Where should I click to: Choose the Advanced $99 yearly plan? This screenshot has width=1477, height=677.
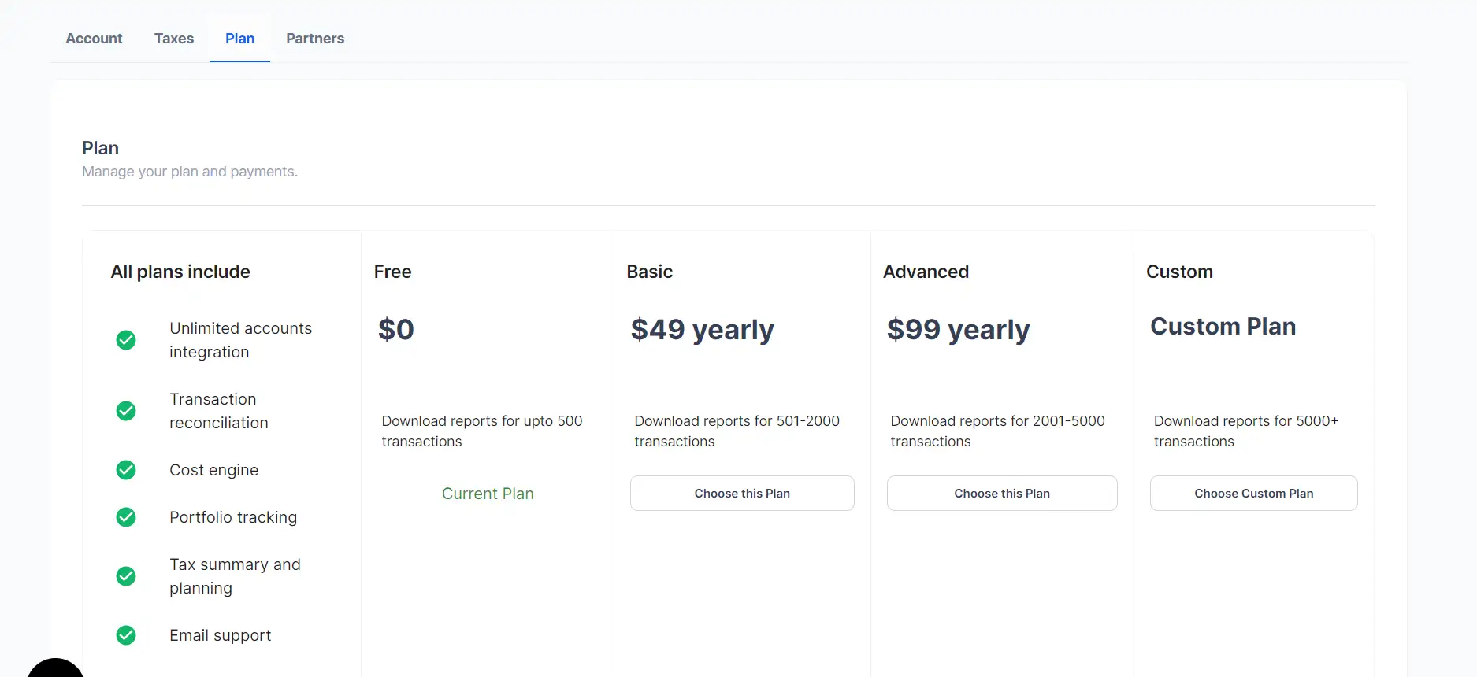pyautogui.click(x=1002, y=494)
